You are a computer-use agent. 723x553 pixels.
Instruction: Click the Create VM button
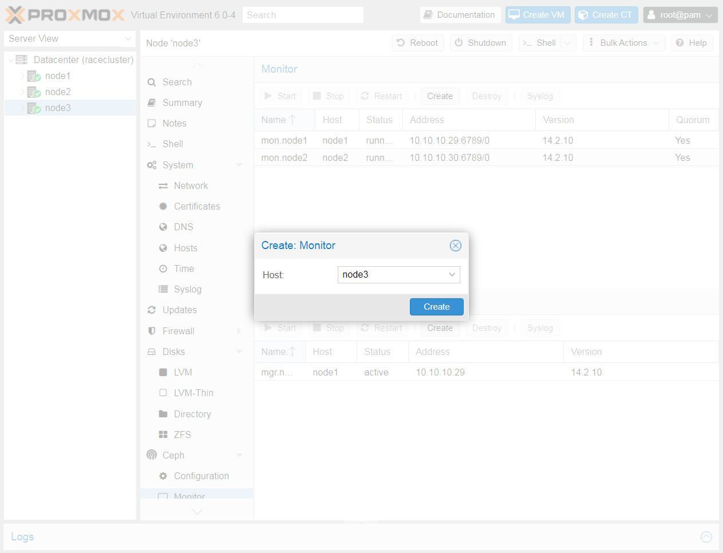pos(538,15)
